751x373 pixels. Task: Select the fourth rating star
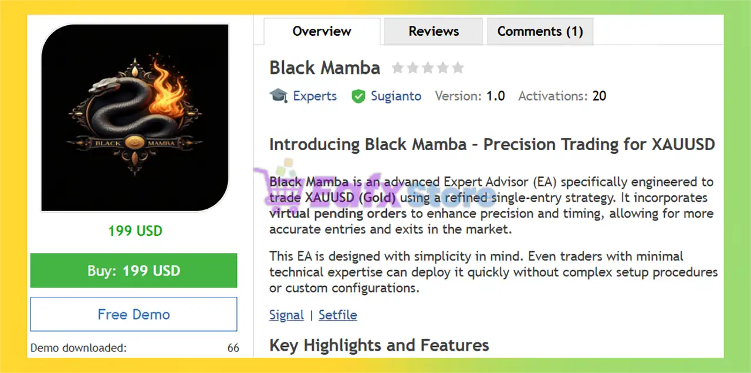443,68
